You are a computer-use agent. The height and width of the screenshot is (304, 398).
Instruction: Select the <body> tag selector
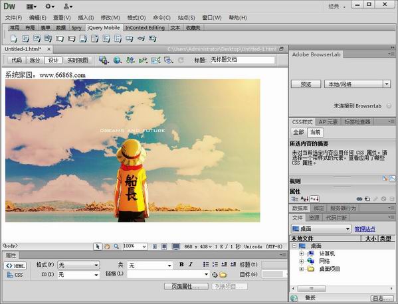point(10,246)
